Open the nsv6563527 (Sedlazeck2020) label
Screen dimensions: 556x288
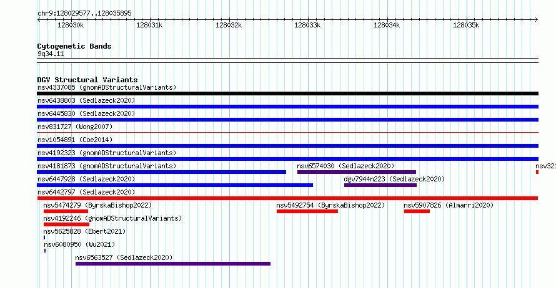[124, 257]
